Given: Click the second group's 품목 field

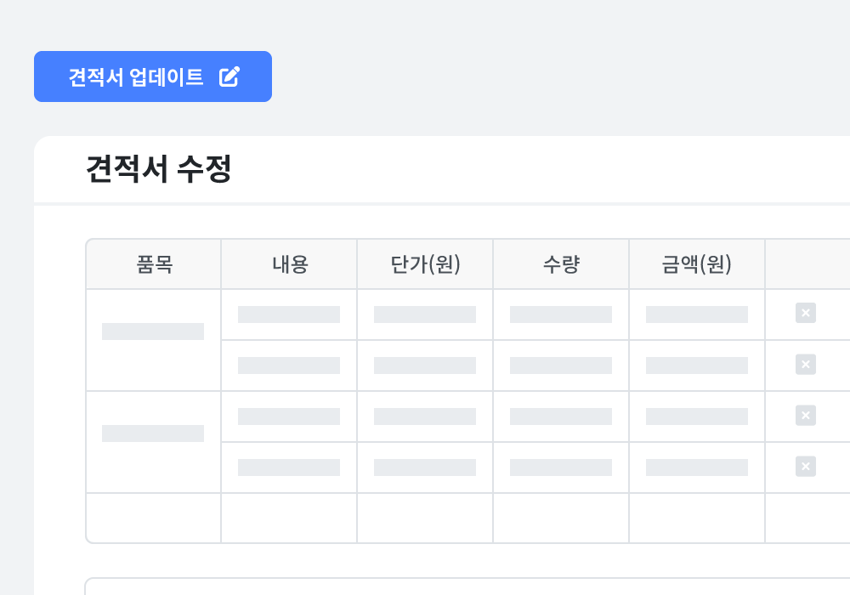Looking at the screenshot, I should point(153,433).
